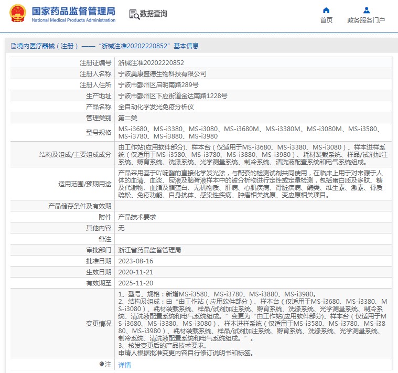
Task: Click the document icon before 境内医疗器械
Action: point(14,46)
